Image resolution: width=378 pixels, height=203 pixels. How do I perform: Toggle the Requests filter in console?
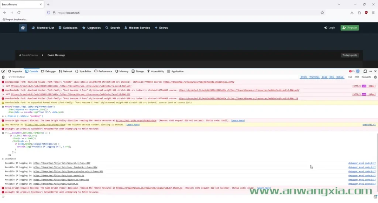tap(366, 77)
